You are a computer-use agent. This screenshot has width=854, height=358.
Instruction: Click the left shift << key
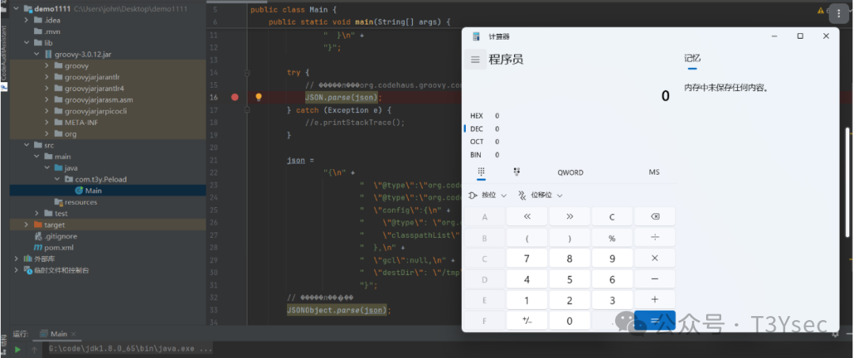pos(527,217)
